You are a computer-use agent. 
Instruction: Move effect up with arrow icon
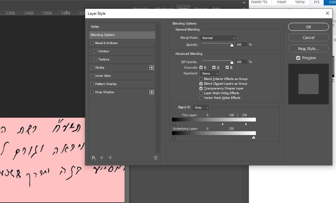(x=102, y=157)
